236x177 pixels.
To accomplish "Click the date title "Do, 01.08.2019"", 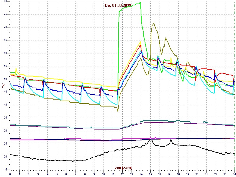I will tap(119, 6).
